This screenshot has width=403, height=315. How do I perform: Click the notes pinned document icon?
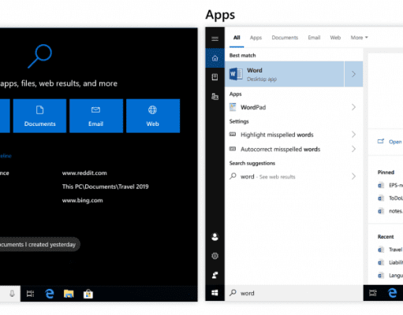(x=381, y=211)
